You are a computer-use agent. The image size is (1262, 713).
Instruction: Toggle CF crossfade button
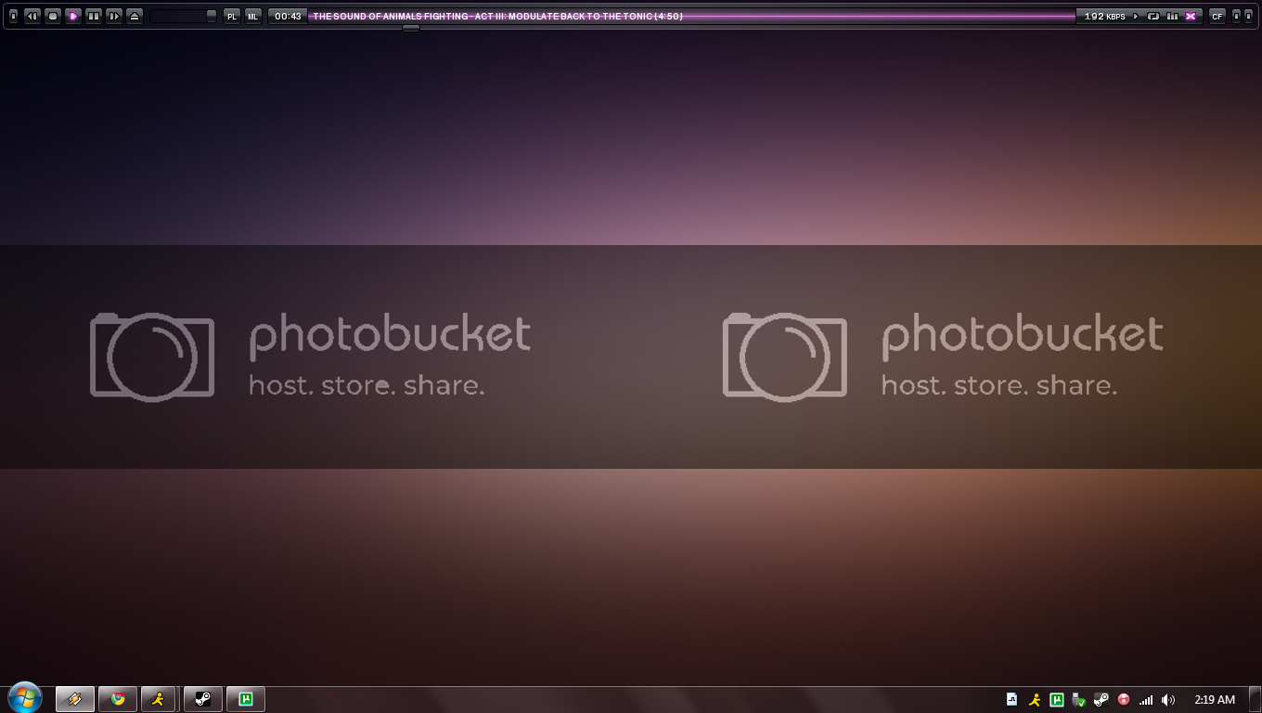point(1217,16)
